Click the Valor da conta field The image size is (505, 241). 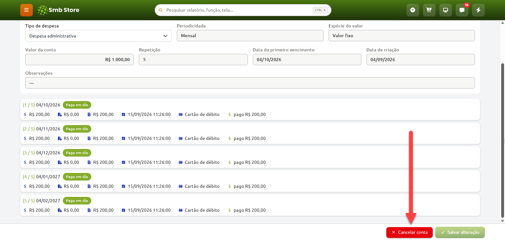click(80, 60)
